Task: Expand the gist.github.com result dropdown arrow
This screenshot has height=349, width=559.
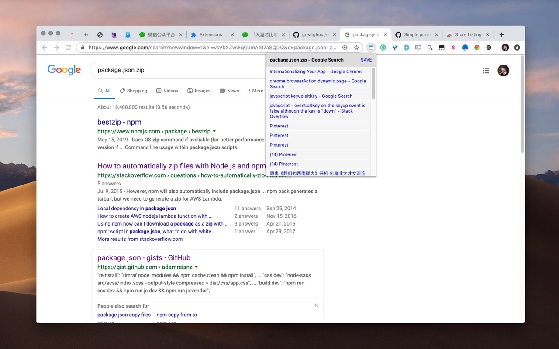Action: point(196,267)
